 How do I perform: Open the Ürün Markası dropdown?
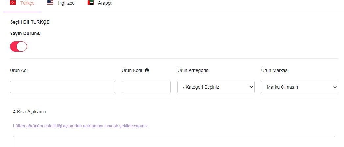300,87
